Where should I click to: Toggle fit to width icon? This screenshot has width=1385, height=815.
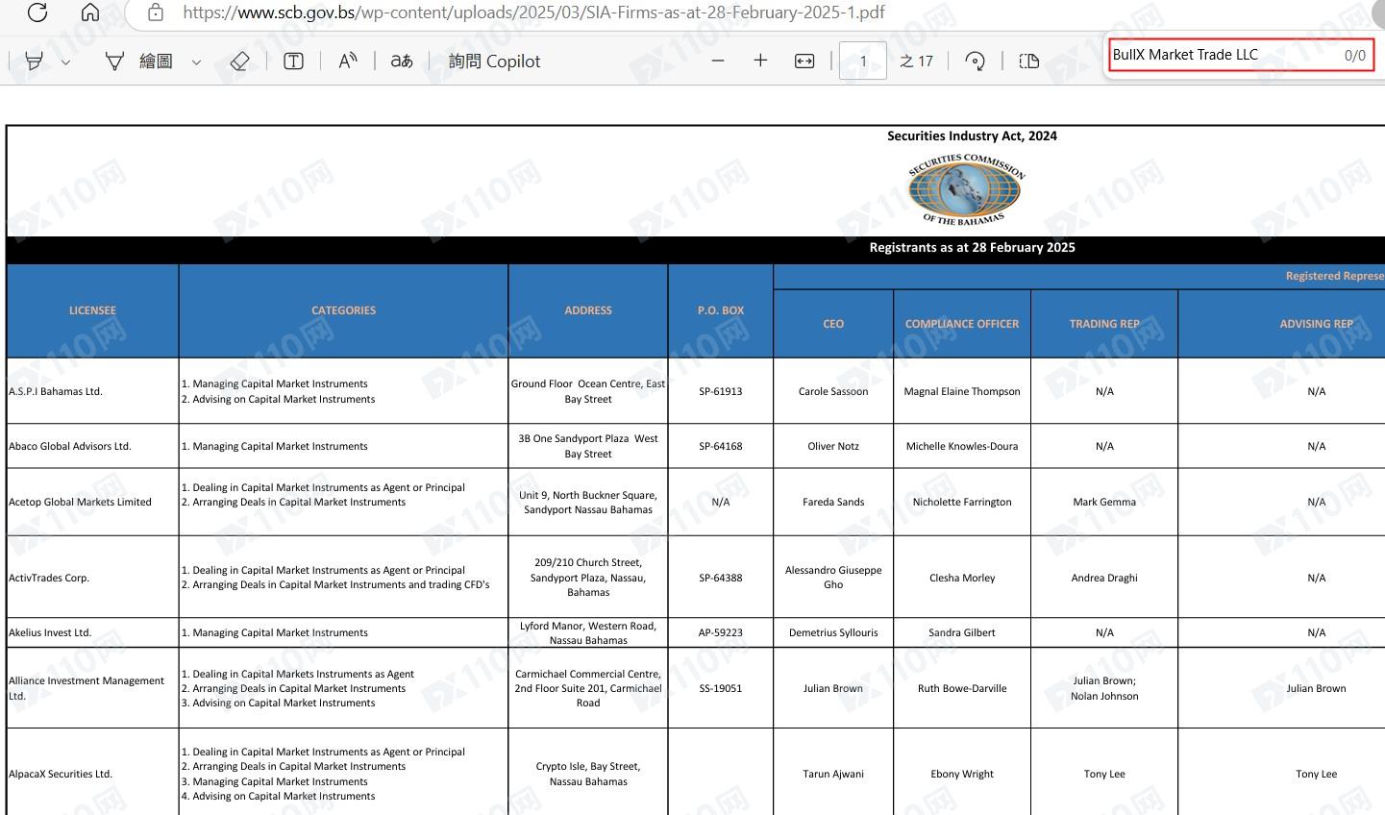click(804, 62)
